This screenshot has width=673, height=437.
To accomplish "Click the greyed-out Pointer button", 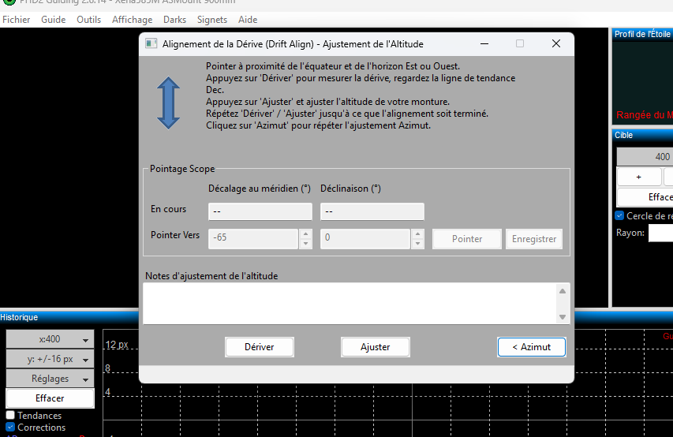I will (466, 239).
